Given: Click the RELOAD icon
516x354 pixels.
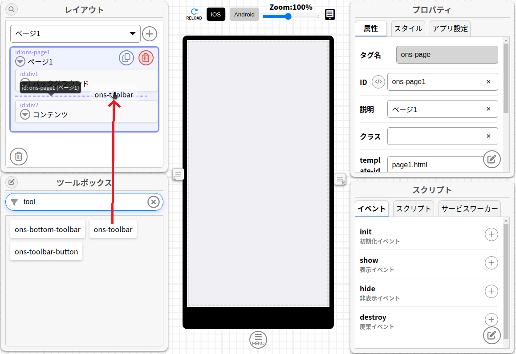Looking at the screenshot, I should coord(194,14).
